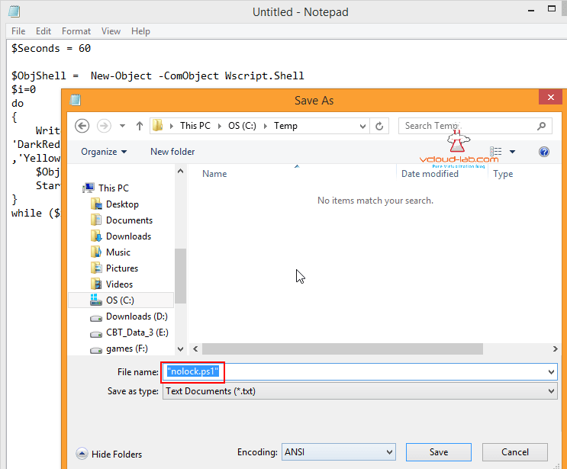This screenshot has height=469, width=567.
Task: Click horizontal scrollbar right arrow
Action: tap(555, 349)
